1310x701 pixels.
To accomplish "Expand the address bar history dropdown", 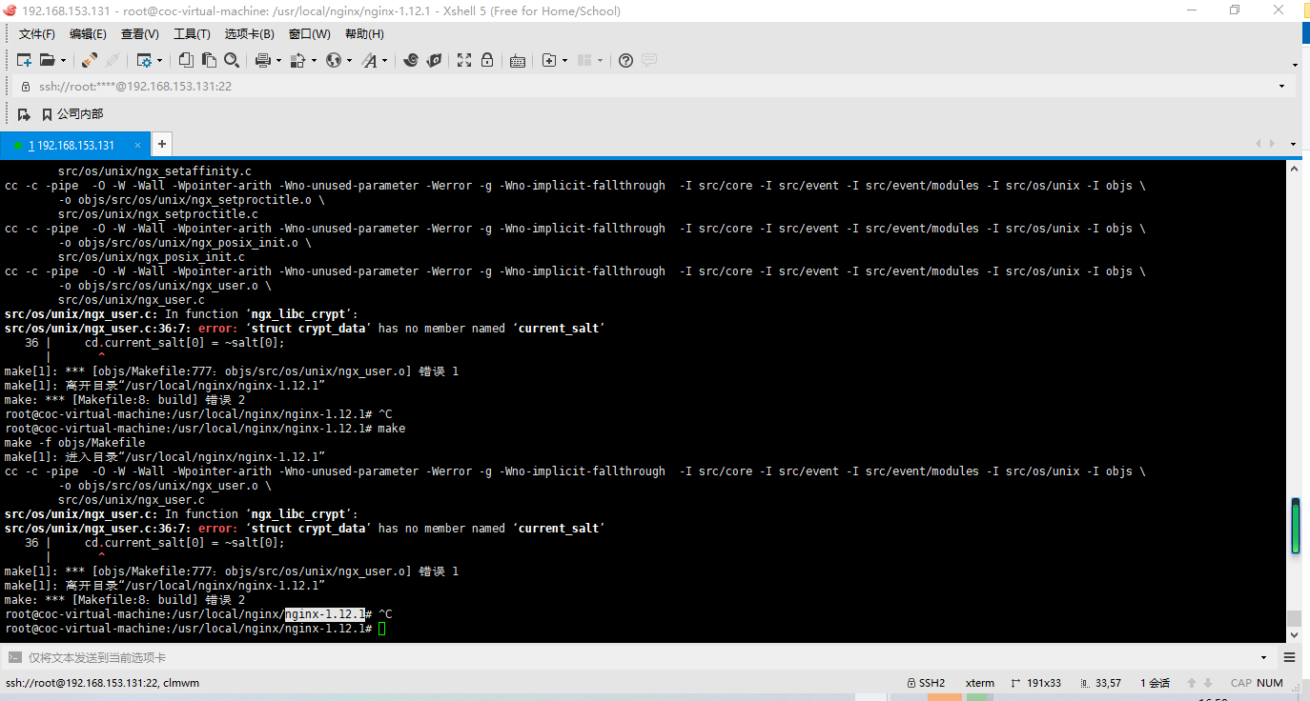I will click(x=1281, y=86).
